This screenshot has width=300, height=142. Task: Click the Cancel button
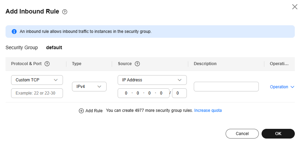click(242, 134)
